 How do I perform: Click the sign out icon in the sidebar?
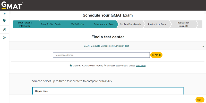pos(4,38)
